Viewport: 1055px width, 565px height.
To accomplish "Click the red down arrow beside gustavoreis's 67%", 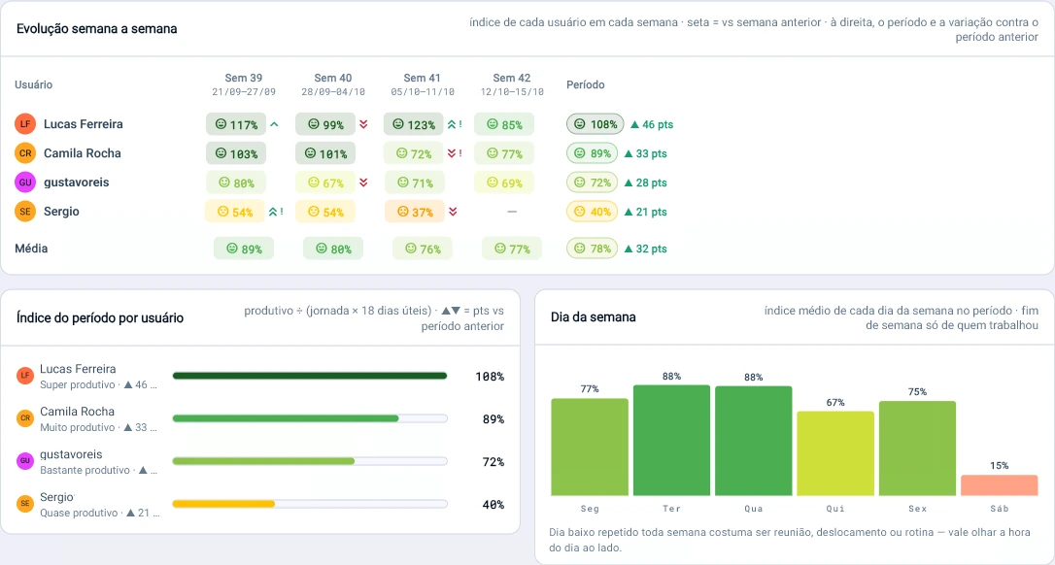I will [363, 183].
